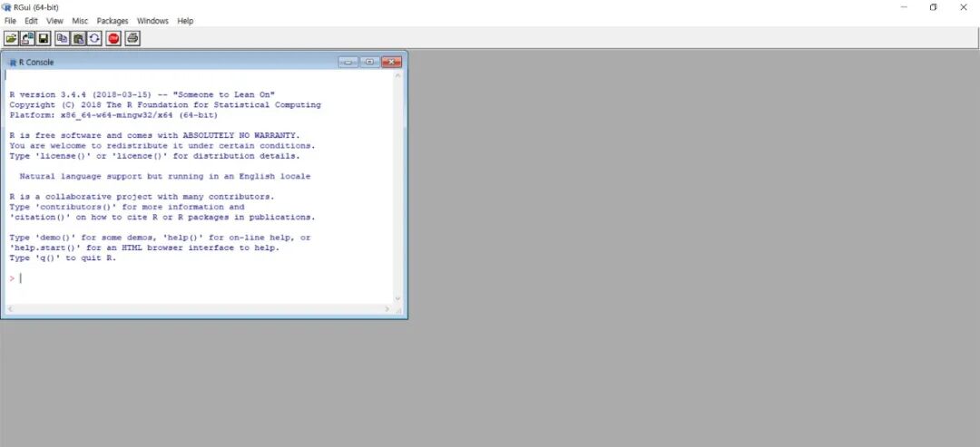Click the console vertical scrollbar up arrow

[x=398, y=75]
